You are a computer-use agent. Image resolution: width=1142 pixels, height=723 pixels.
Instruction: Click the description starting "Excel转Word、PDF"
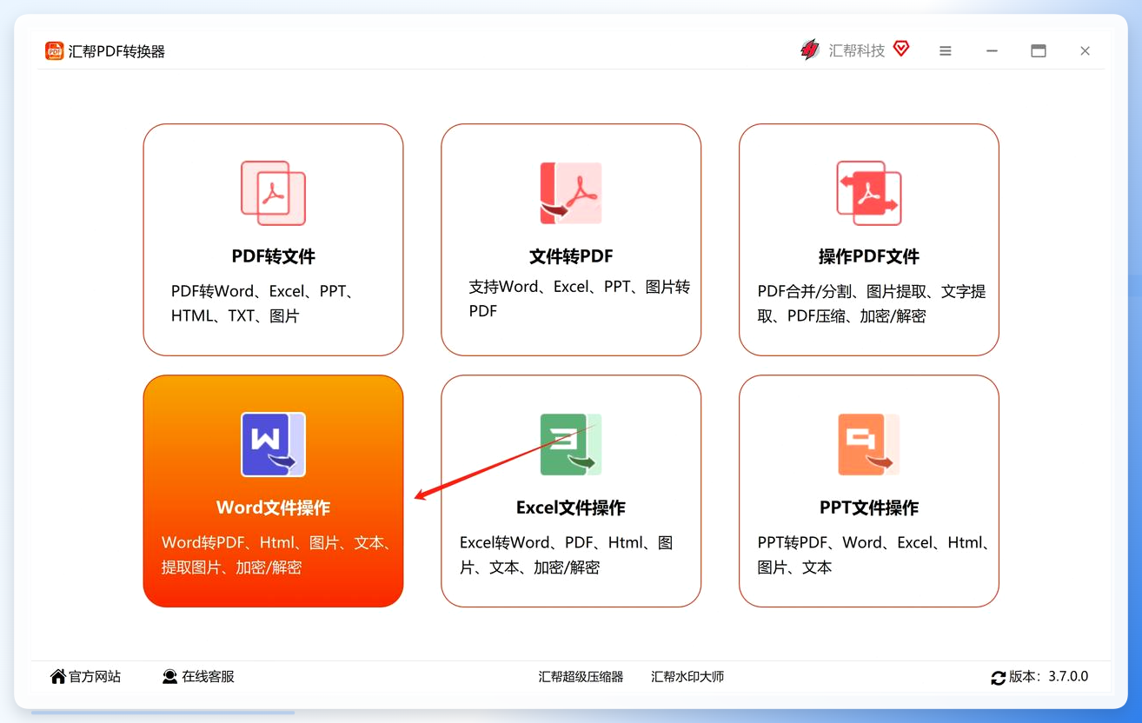[567, 554]
